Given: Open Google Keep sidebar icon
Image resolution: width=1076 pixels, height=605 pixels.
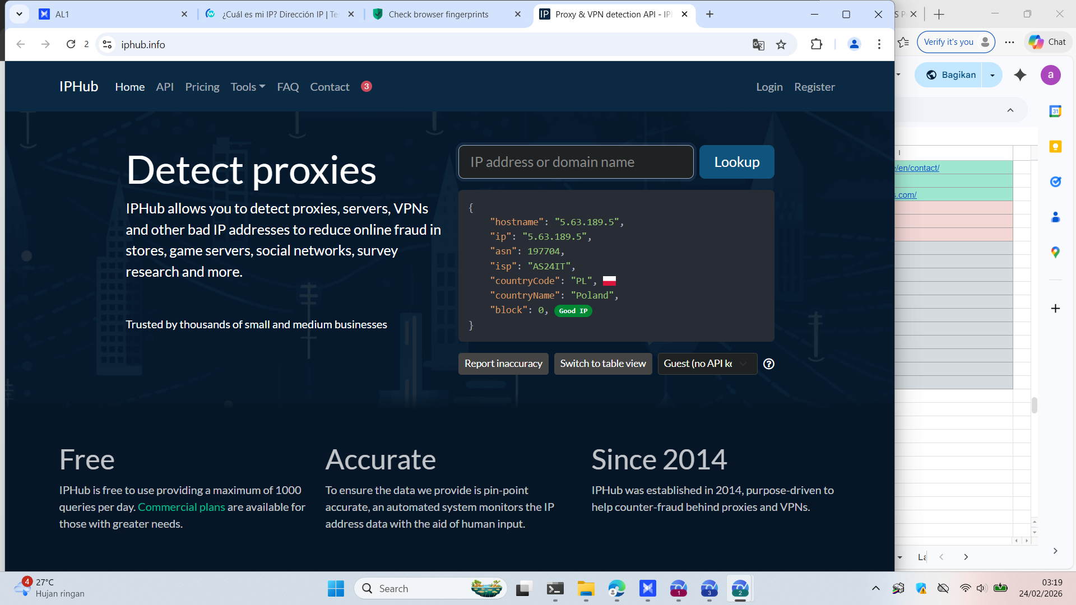Looking at the screenshot, I should click(1055, 147).
